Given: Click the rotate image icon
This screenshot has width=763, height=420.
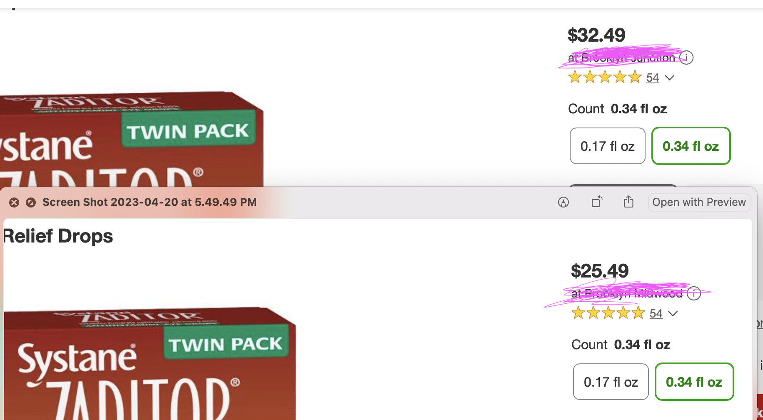Looking at the screenshot, I should point(597,202).
